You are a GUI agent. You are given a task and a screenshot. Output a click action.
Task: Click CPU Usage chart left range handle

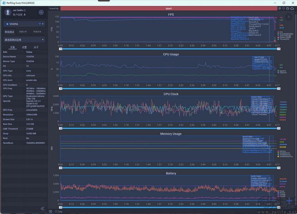[61, 88]
